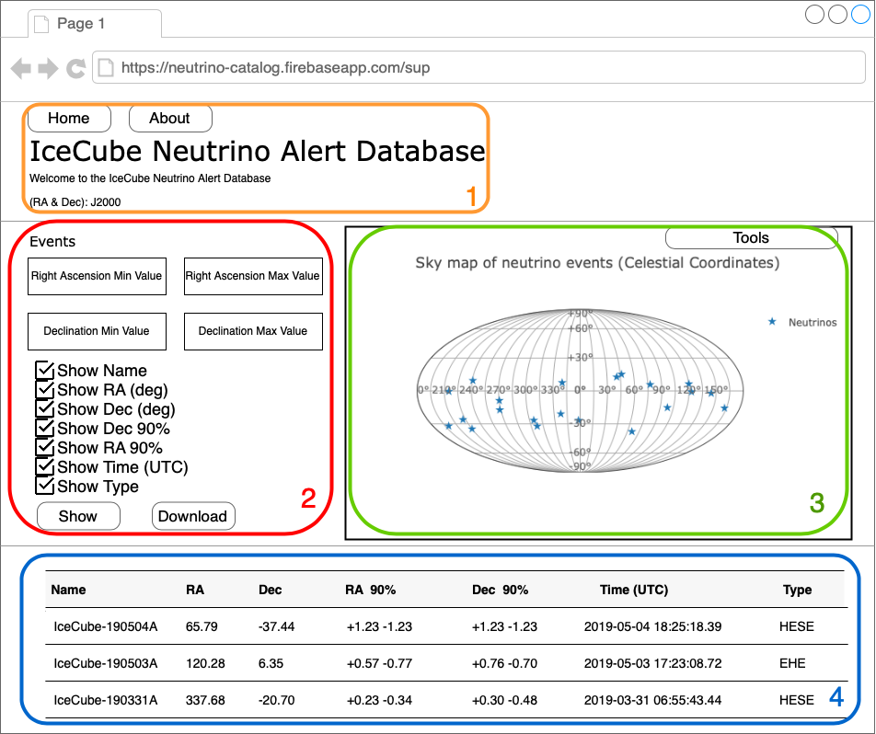
Task: Click the Show button
Action: 78,516
